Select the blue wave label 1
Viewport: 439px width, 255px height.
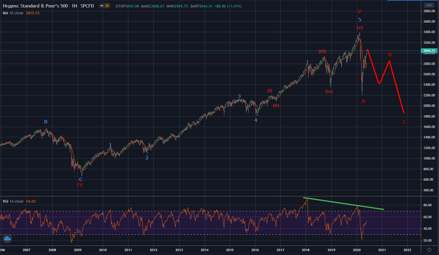pyautogui.click(x=110, y=145)
